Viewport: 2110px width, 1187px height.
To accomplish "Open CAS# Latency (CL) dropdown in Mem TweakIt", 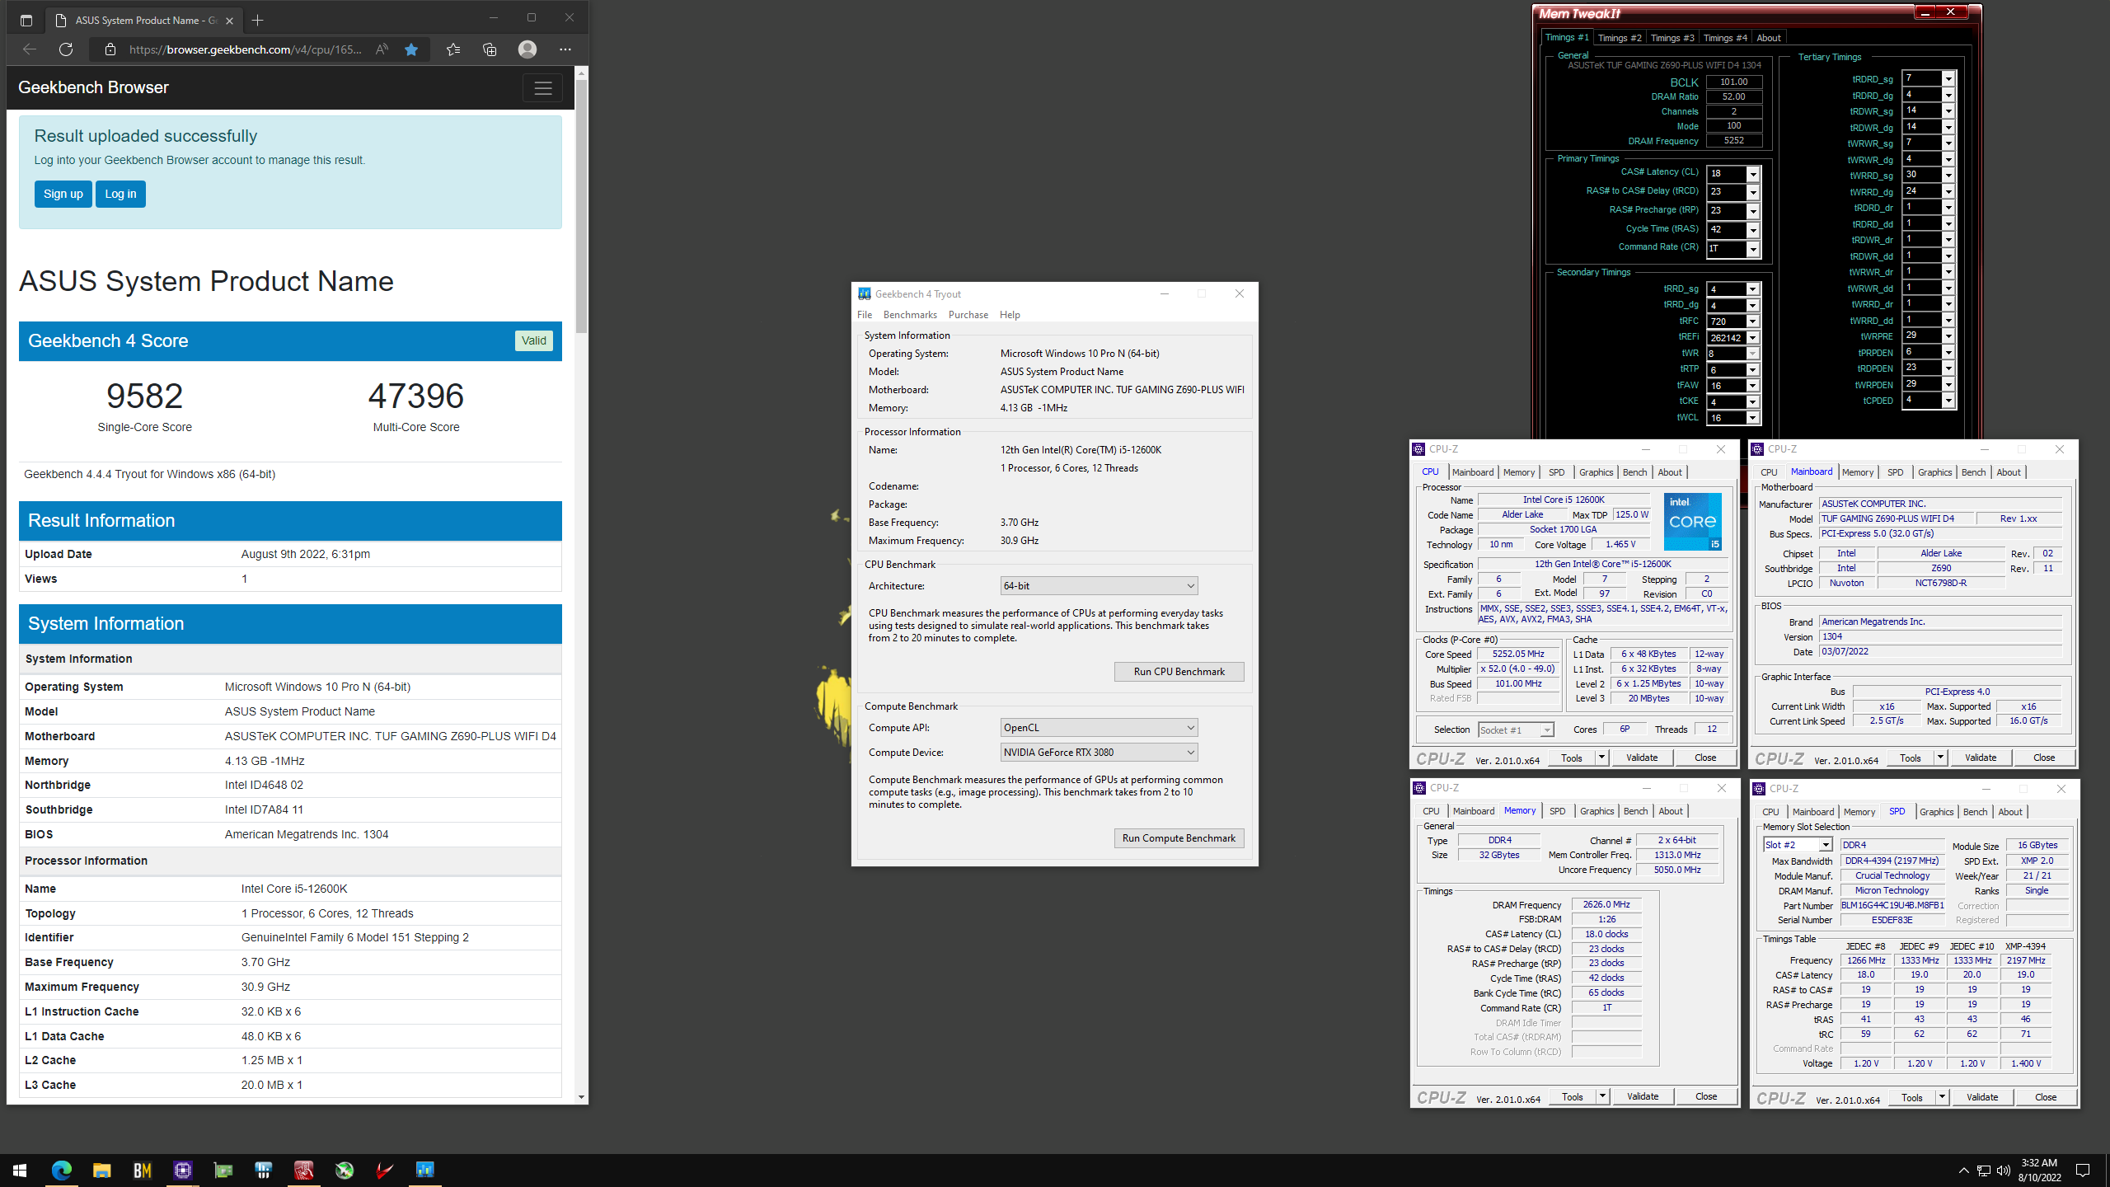I will (x=1753, y=174).
